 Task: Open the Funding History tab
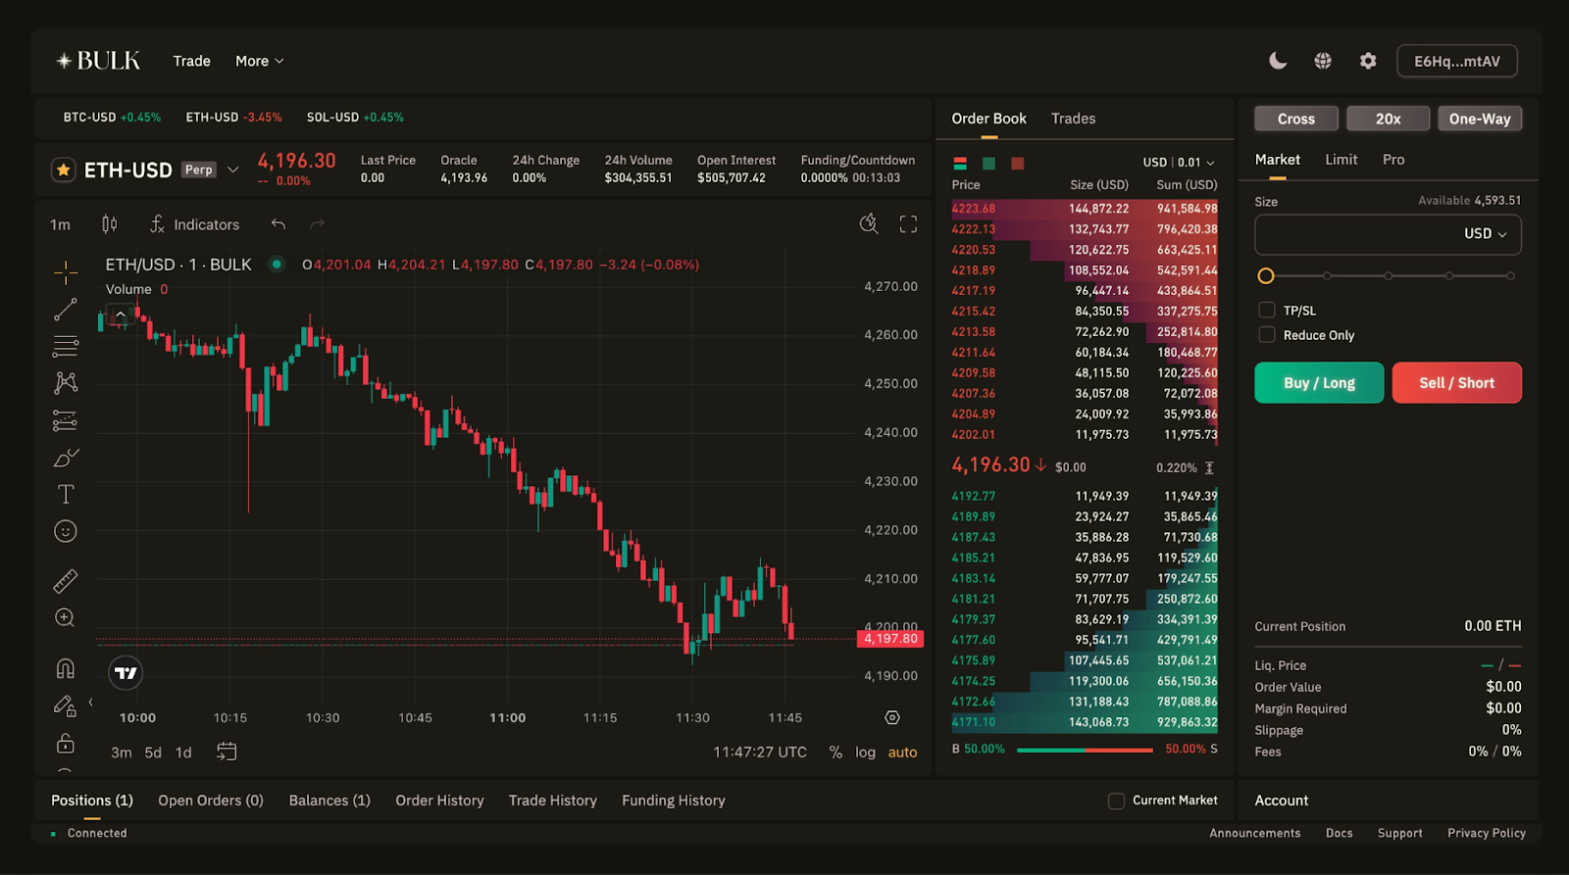pyautogui.click(x=674, y=801)
